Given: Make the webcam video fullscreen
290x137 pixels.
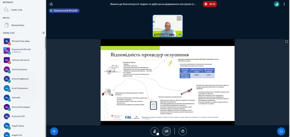Looking at the screenshot, I should coord(179,18).
